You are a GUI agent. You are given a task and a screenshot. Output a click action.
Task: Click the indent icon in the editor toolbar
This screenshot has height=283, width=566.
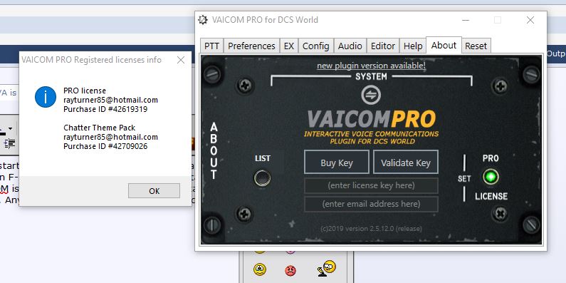[x=10, y=143]
